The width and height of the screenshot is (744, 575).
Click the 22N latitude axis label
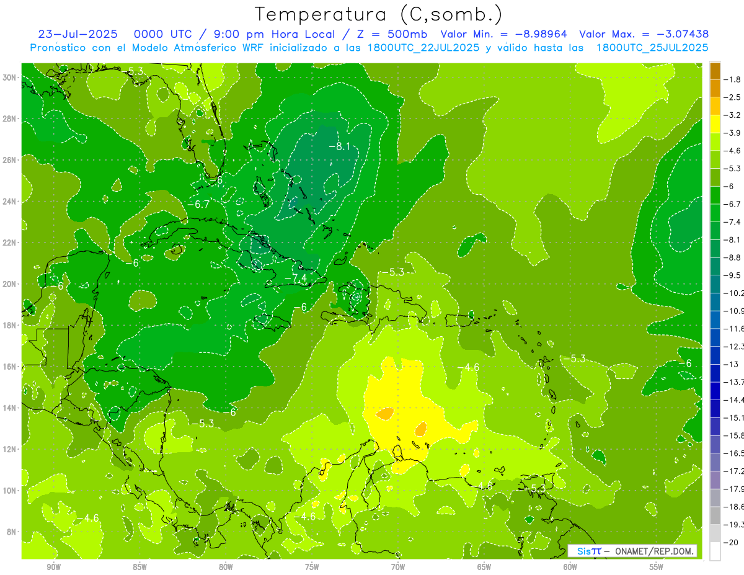(11, 243)
